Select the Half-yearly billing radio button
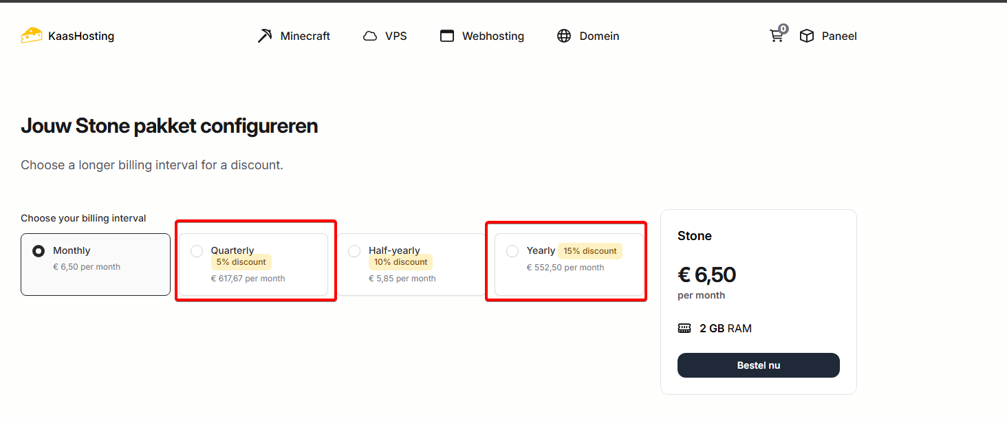Viewport: 1007px width, 421px height. 354,251
